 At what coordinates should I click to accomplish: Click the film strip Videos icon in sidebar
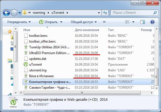pos(12,66)
